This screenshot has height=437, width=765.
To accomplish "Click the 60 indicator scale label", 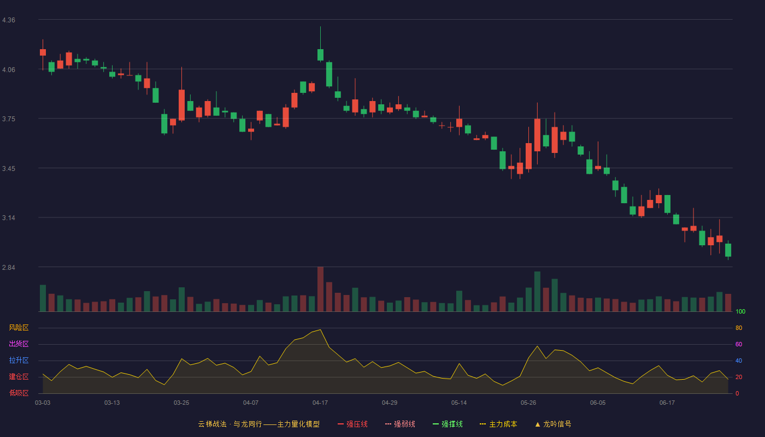I will click(739, 344).
